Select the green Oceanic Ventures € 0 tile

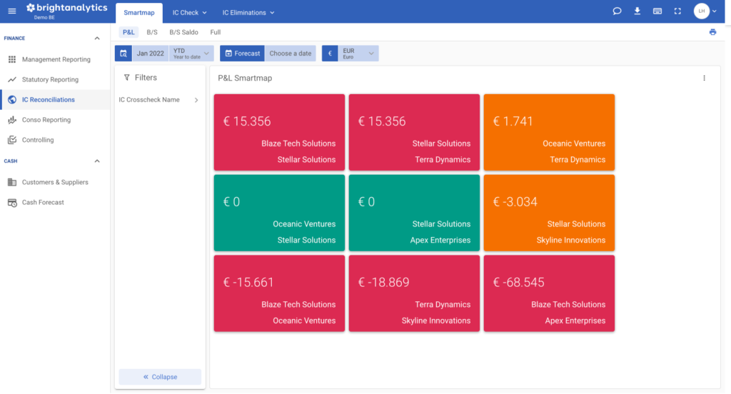pyautogui.click(x=279, y=213)
